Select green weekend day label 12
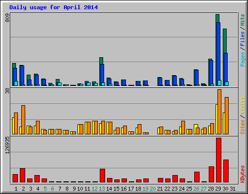The image size is (248, 194). pyautogui.click(x=94, y=189)
